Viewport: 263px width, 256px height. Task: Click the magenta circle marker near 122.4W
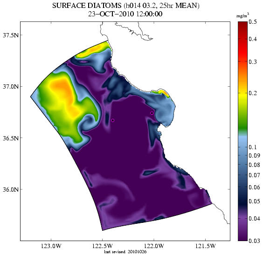pyautogui.click(x=113, y=120)
